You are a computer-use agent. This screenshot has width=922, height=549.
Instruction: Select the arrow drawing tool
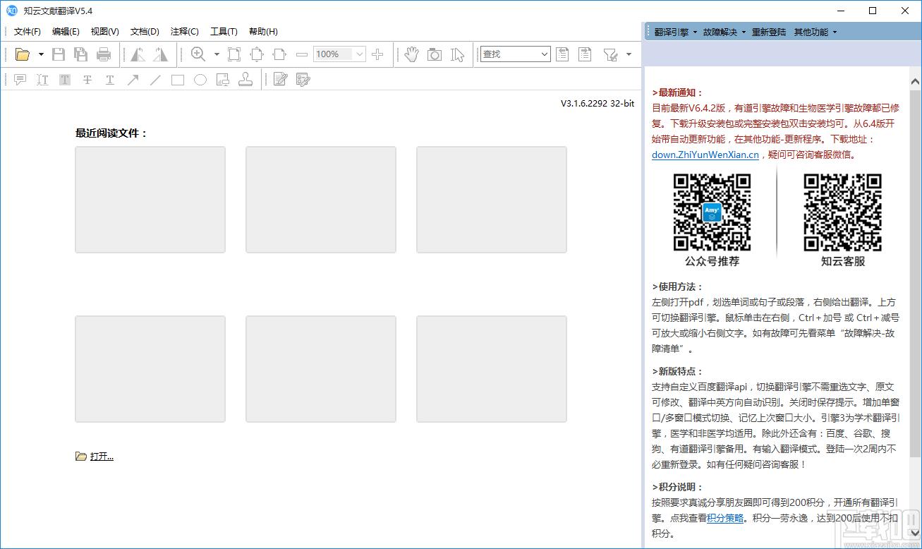point(133,80)
